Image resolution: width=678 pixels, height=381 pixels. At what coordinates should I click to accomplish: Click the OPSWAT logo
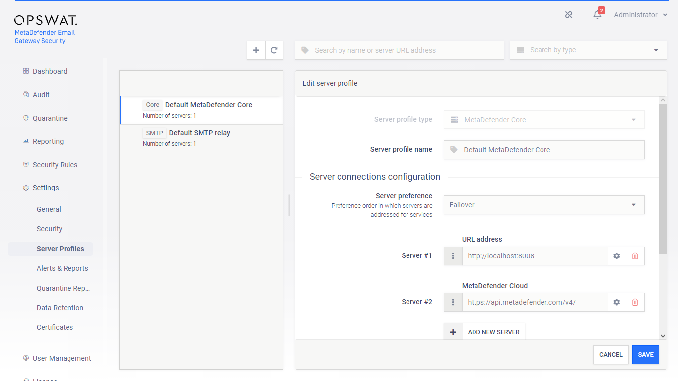coord(46,20)
